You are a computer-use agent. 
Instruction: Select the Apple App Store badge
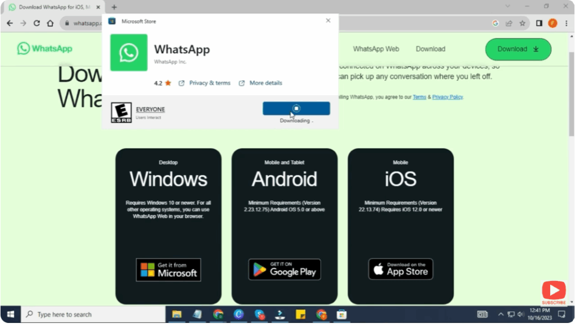[x=400, y=269]
